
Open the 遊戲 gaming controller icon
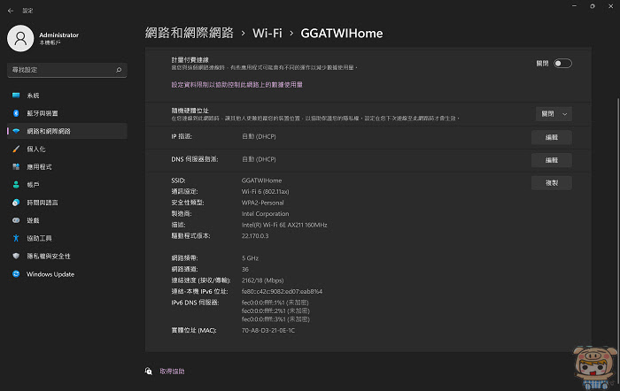tap(16, 220)
